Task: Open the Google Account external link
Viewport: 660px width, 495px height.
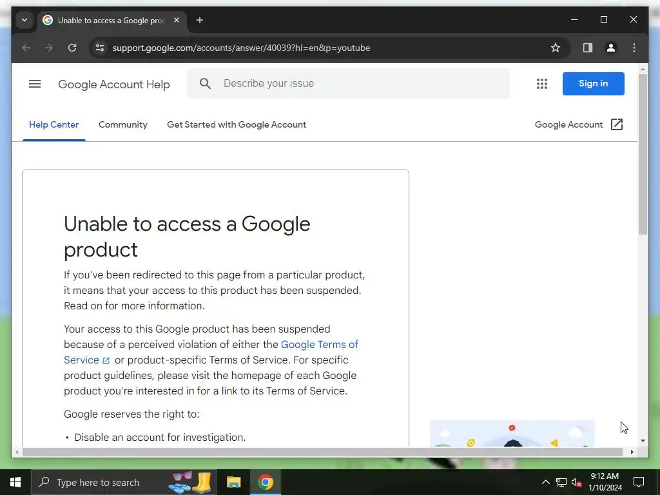Action: coord(579,124)
